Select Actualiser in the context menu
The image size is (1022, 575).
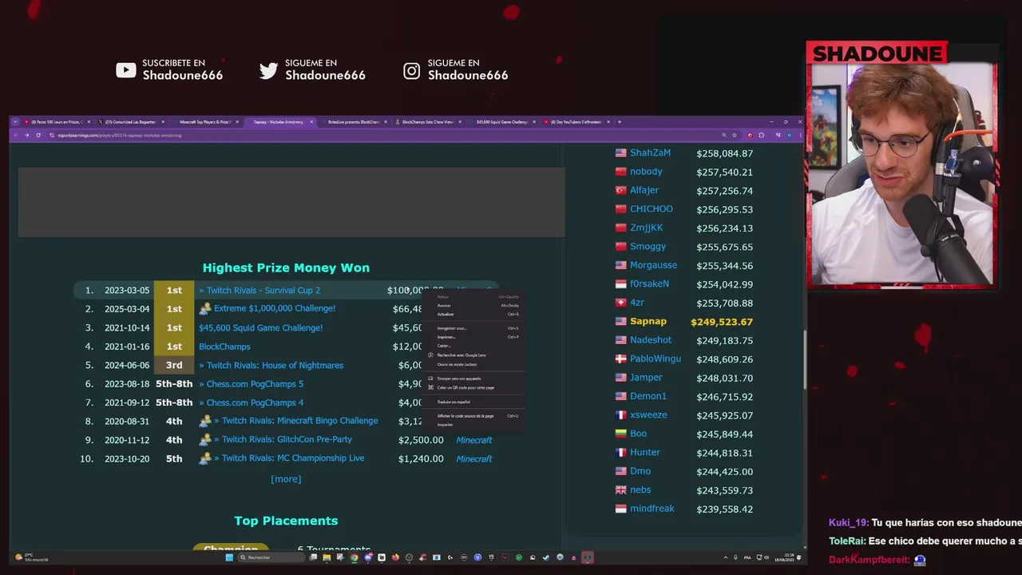(474, 314)
